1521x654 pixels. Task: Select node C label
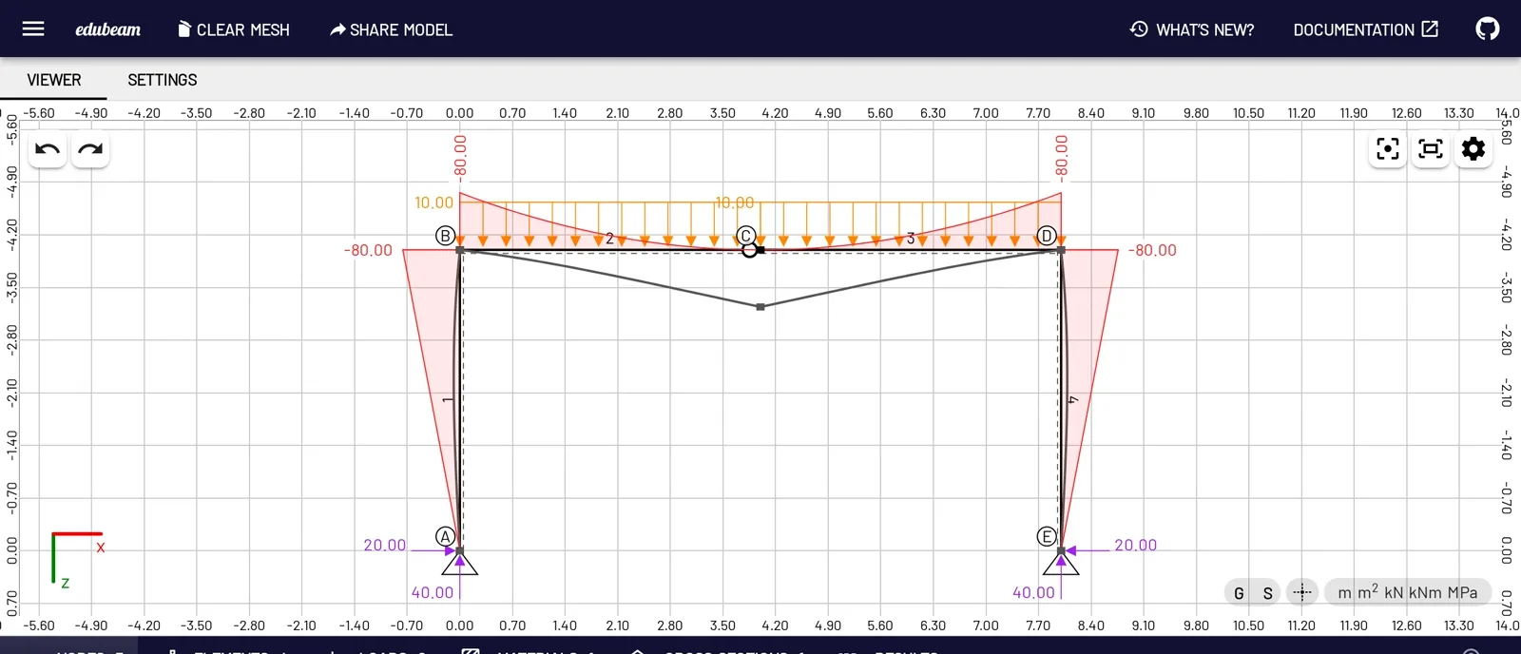point(746,236)
